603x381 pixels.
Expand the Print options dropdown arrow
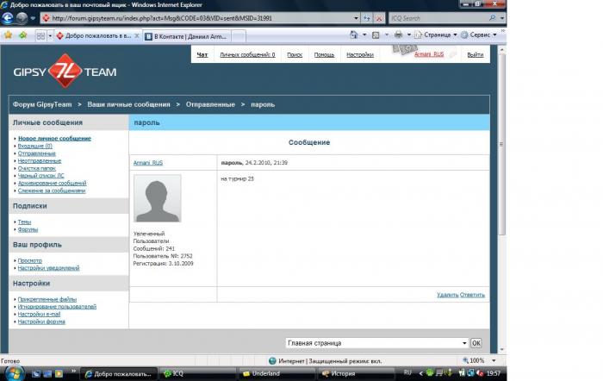(409, 35)
